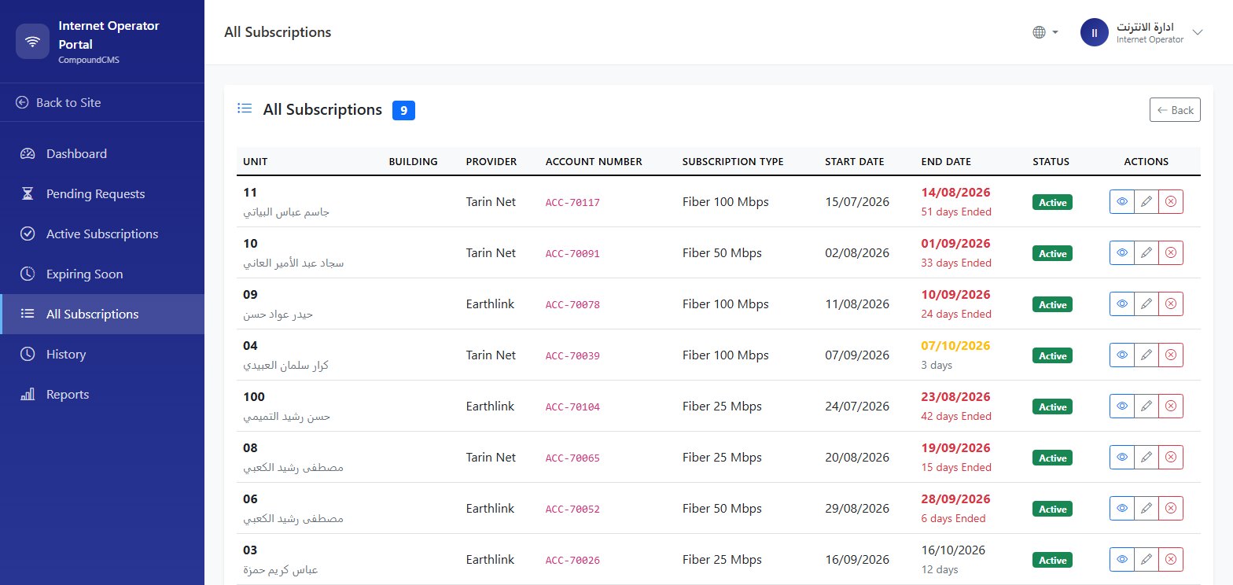Viewport: 1233px width, 585px height.
Task: Click the Start Date column header
Action: coord(855,162)
